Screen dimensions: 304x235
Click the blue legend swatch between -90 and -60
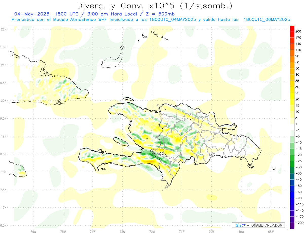(292, 195)
